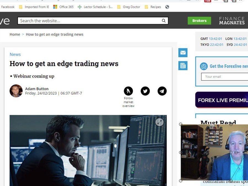Click the Follow market overview icon
This screenshot has width=248, height=186.
(x=128, y=91)
